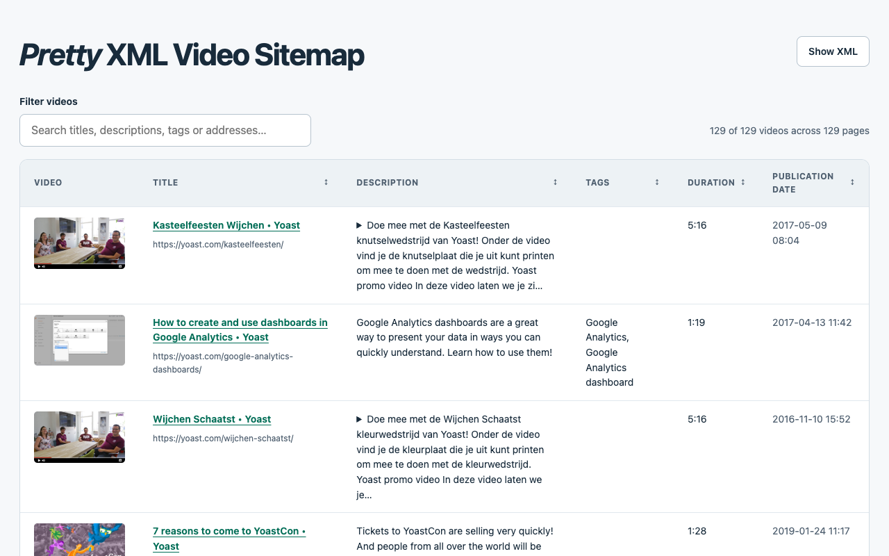Sort by Publication Date sort icon
Screen dimensions: 889x556
(x=852, y=182)
